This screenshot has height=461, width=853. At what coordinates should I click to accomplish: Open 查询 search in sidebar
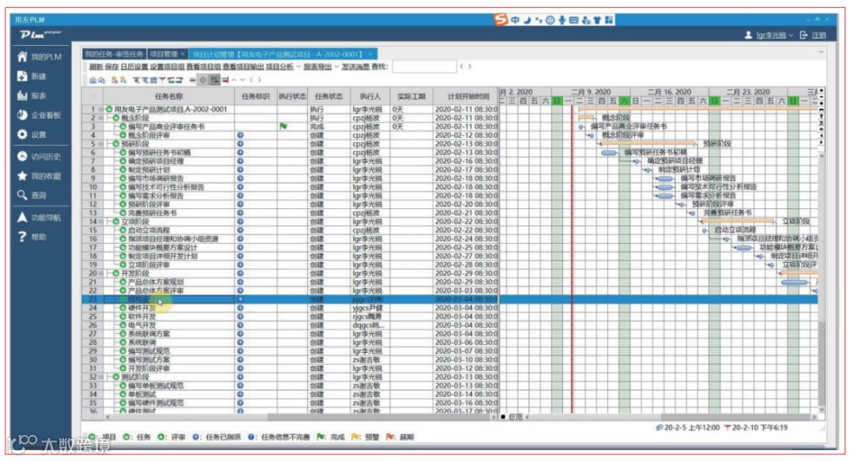[32, 195]
